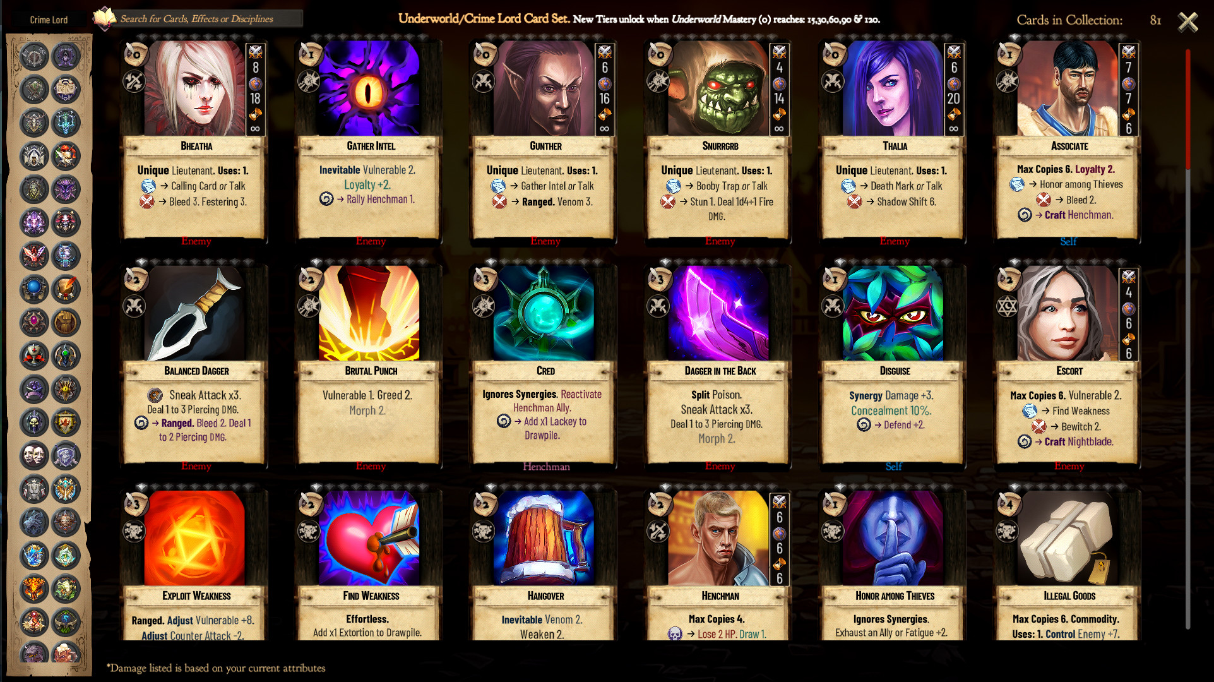
Task: Choose the blue orb discipline icon
Action: (34, 289)
